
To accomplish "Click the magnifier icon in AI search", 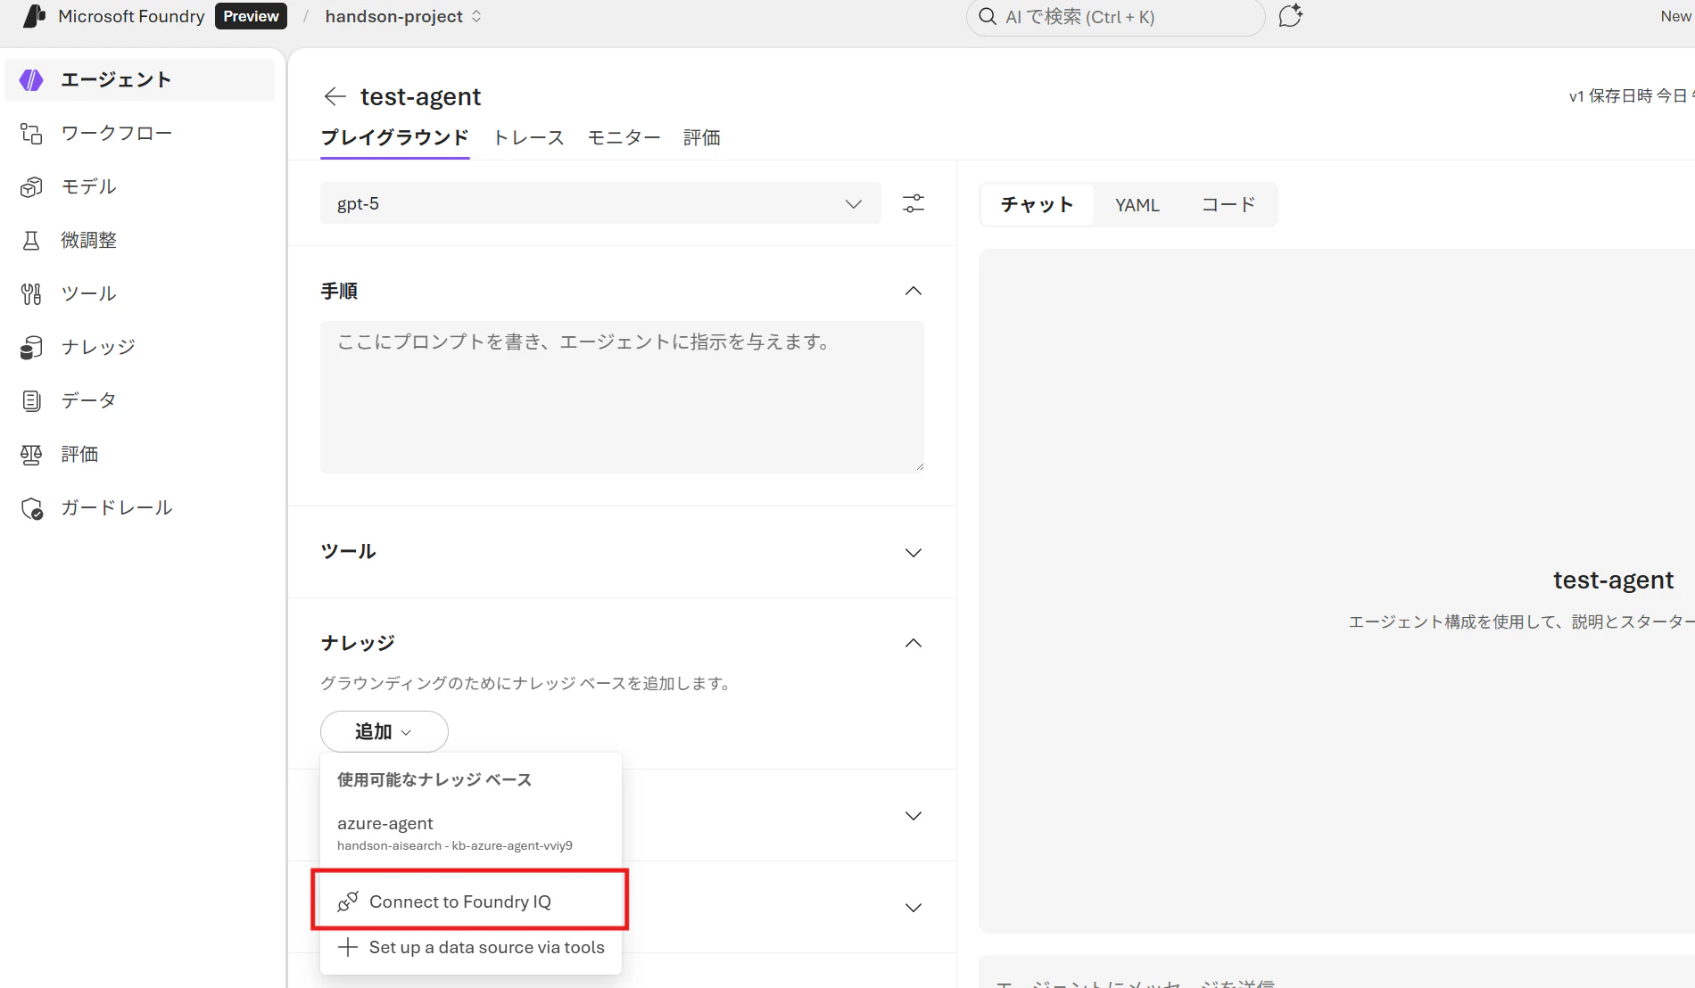I will point(988,17).
